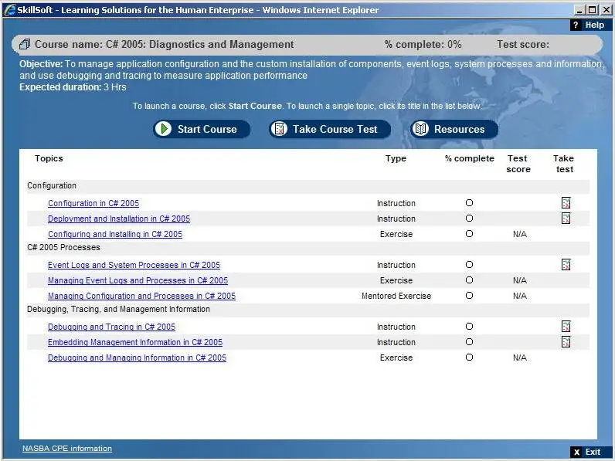Click N/A score for Debugging and Managing Information
Viewport: 615px width, 461px height.
click(x=520, y=358)
